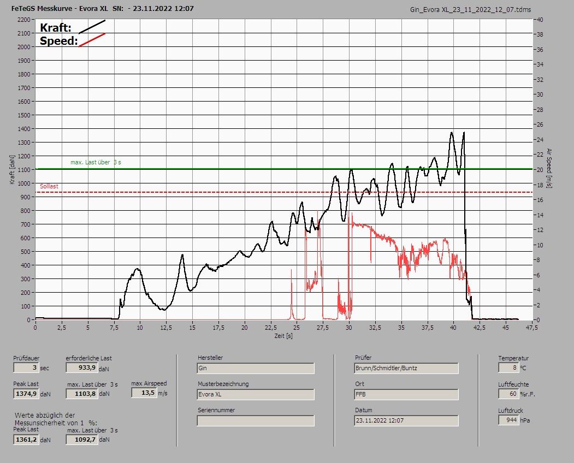Viewport: 574px width, 463px height.
Task: Click the 40 tick on Air Speed axis
Action: pyautogui.click(x=540, y=20)
